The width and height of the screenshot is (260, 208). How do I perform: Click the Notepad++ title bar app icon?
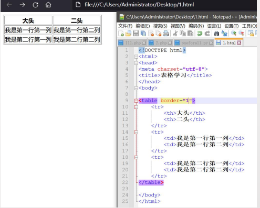tap(122, 17)
